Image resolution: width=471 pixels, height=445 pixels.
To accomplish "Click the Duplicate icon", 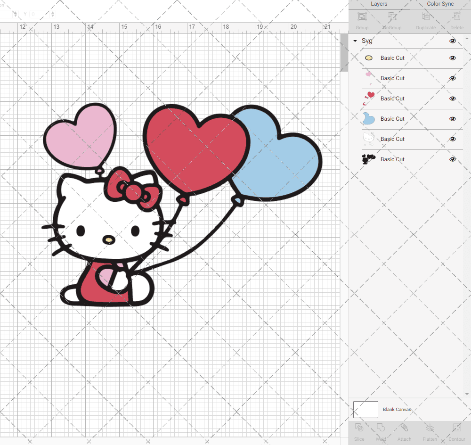I will click(x=426, y=16).
